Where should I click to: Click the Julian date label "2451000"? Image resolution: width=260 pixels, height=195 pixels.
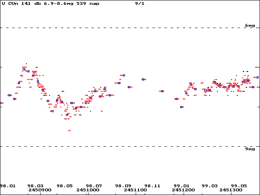pos(88,190)
